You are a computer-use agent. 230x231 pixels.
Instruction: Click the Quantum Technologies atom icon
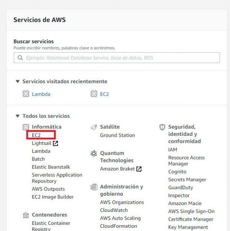click(x=94, y=153)
